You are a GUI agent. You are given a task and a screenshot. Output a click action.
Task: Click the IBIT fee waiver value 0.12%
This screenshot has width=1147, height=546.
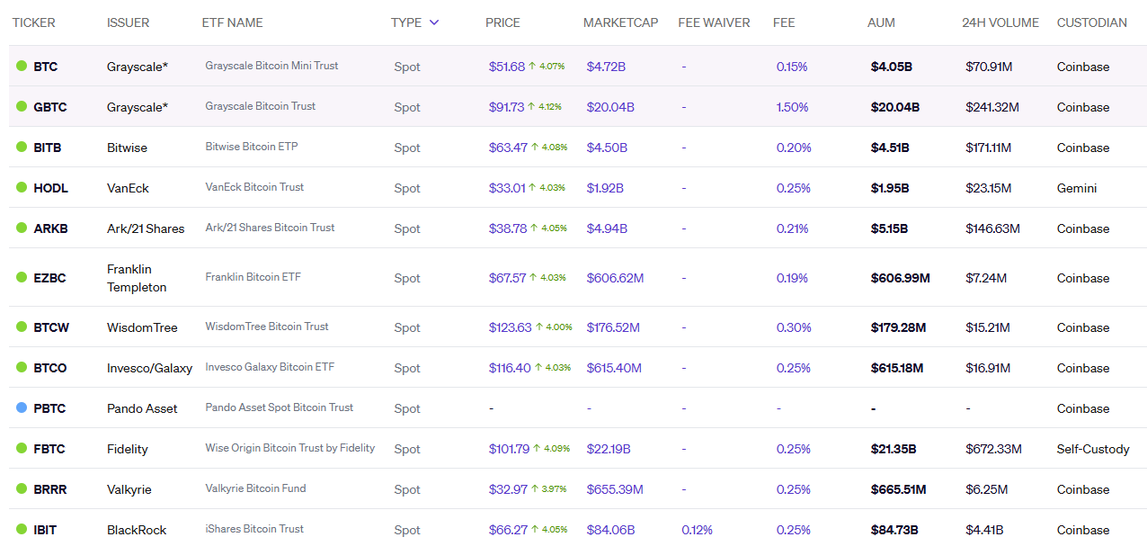(x=697, y=530)
